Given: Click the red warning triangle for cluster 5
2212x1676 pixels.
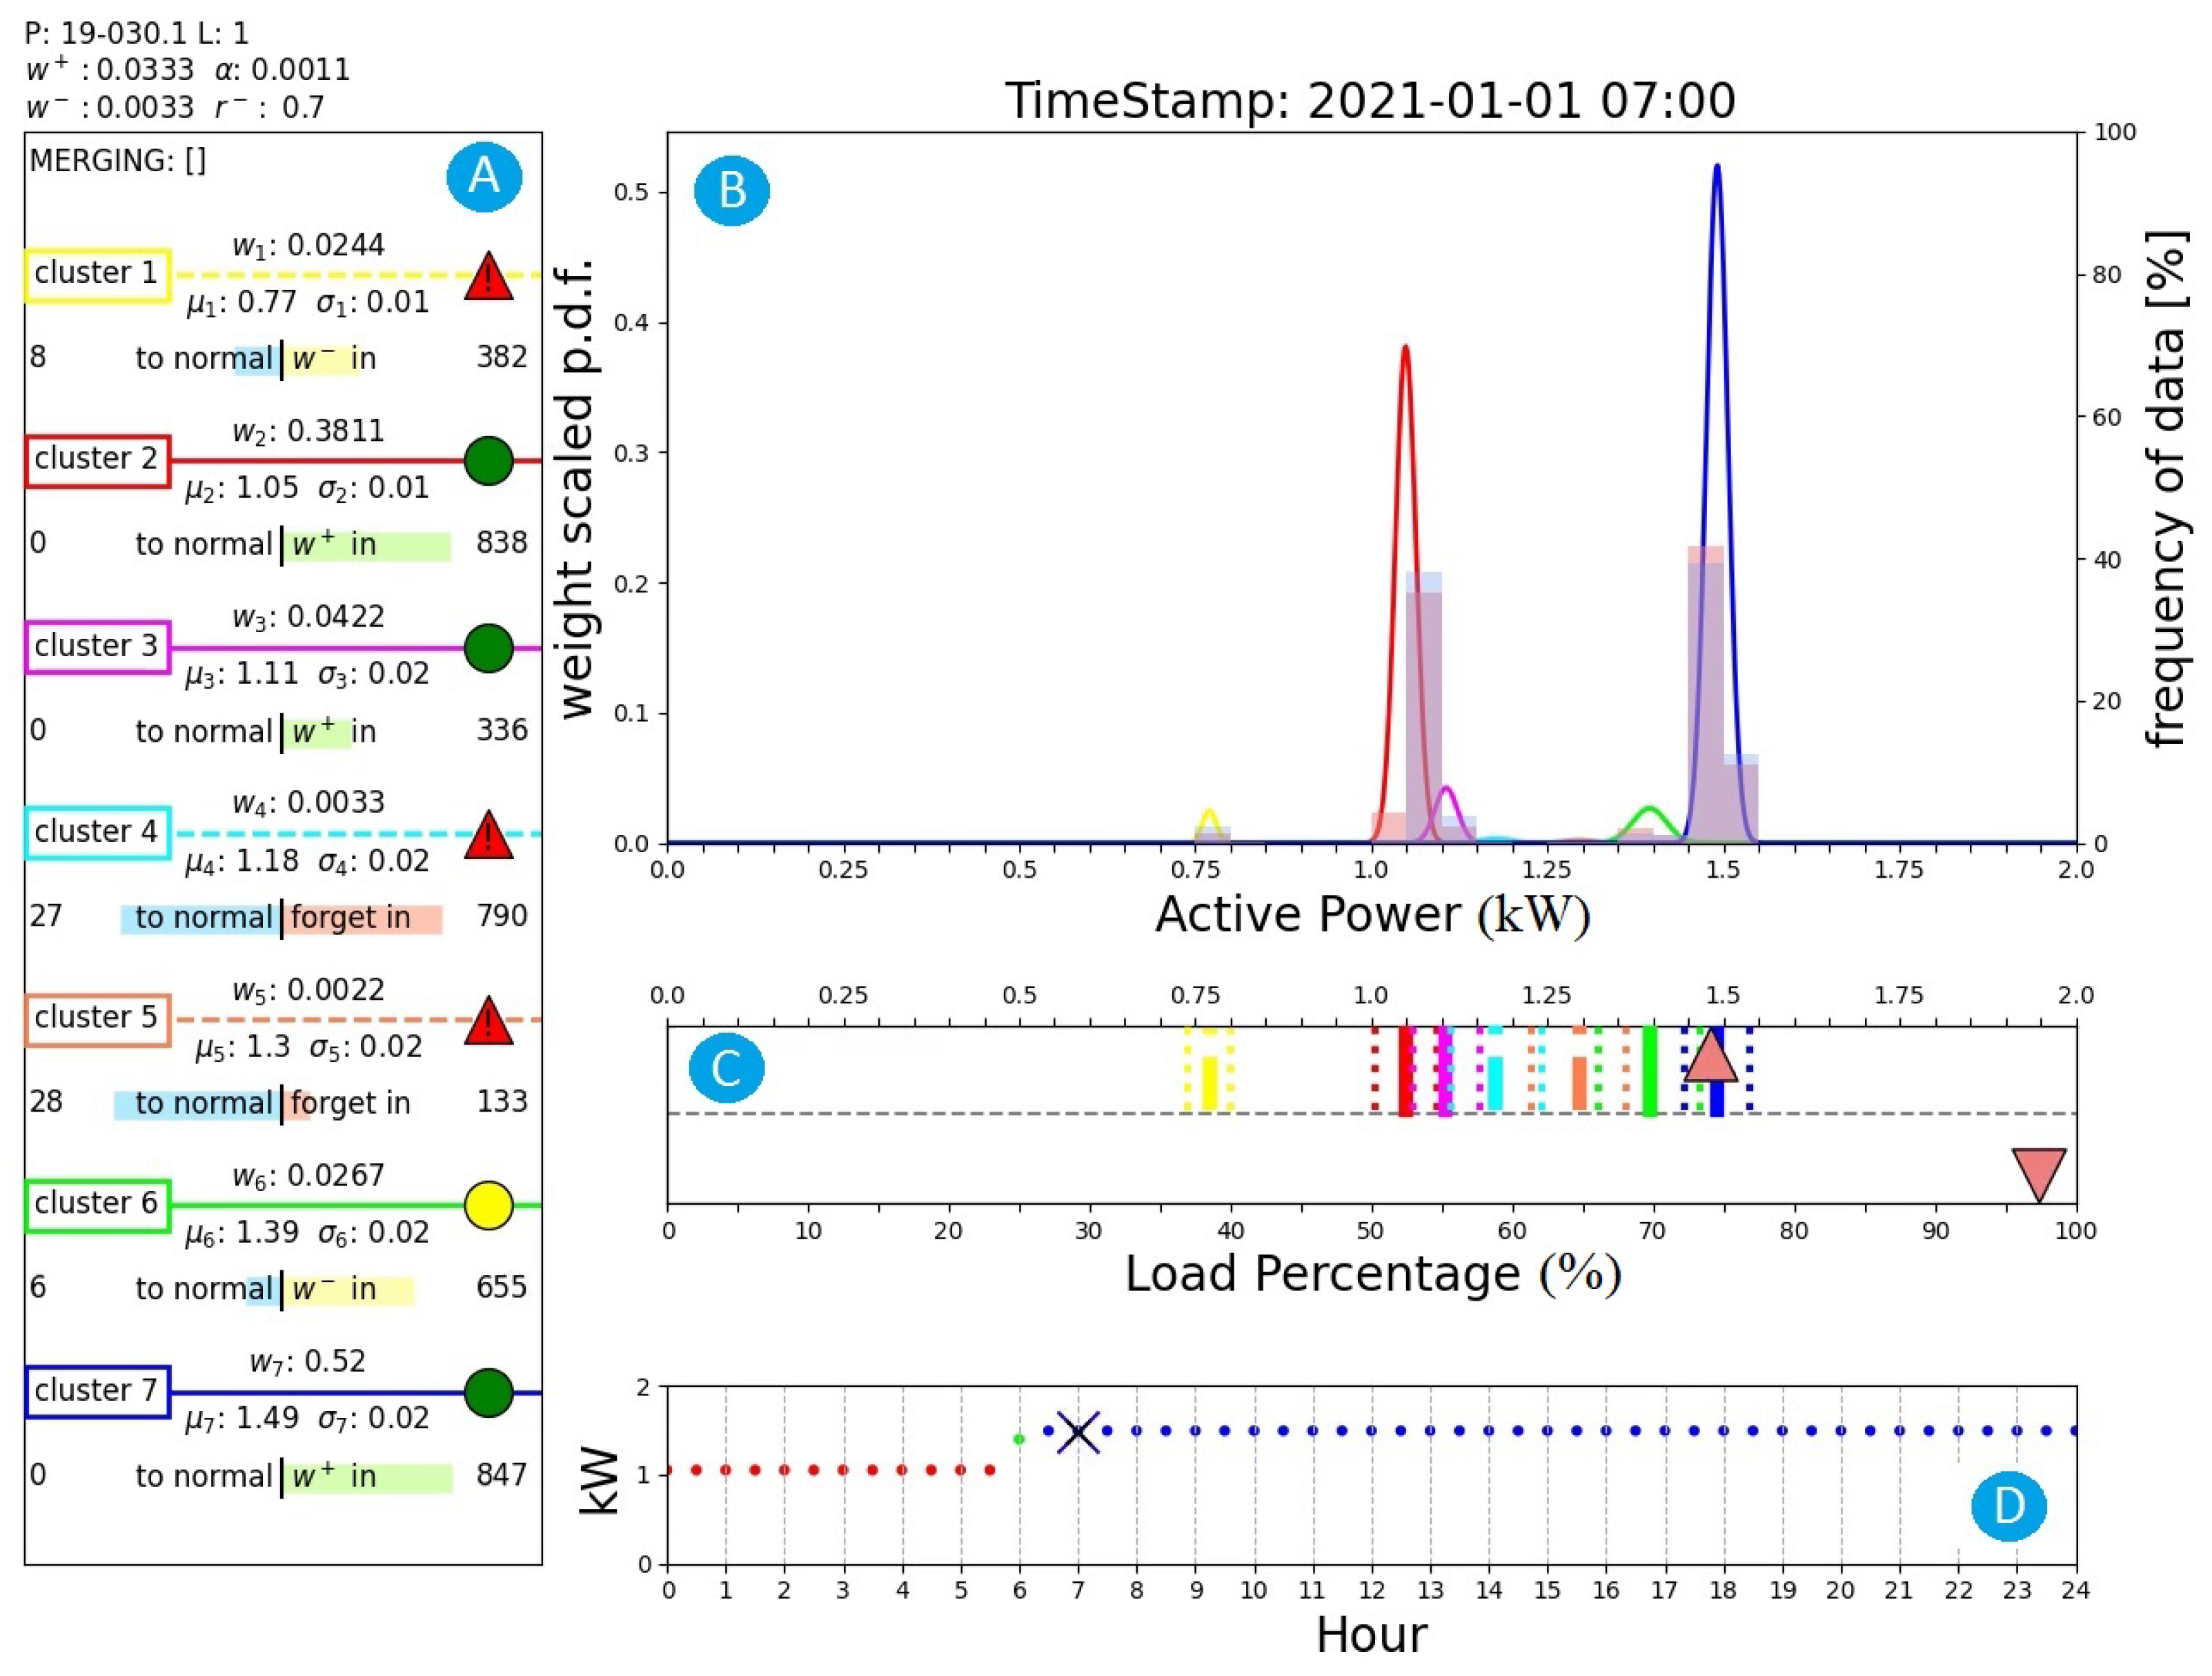Looking at the screenshot, I should [x=488, y=1024].
